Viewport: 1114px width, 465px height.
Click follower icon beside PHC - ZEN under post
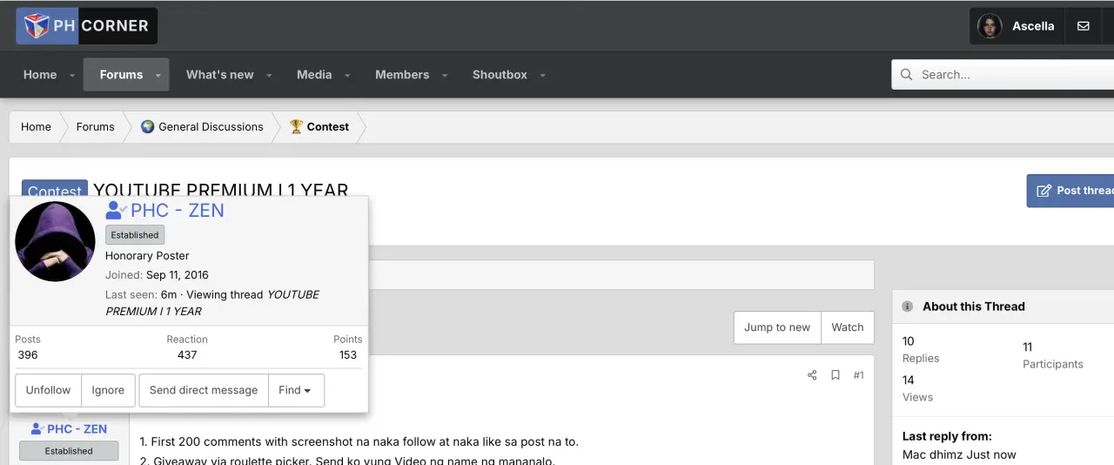pyautogui.click(x=37, y=428)
